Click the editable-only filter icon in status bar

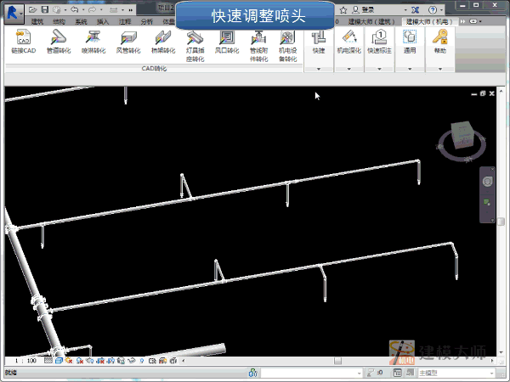pyautogui.click(x=371, y=373)
